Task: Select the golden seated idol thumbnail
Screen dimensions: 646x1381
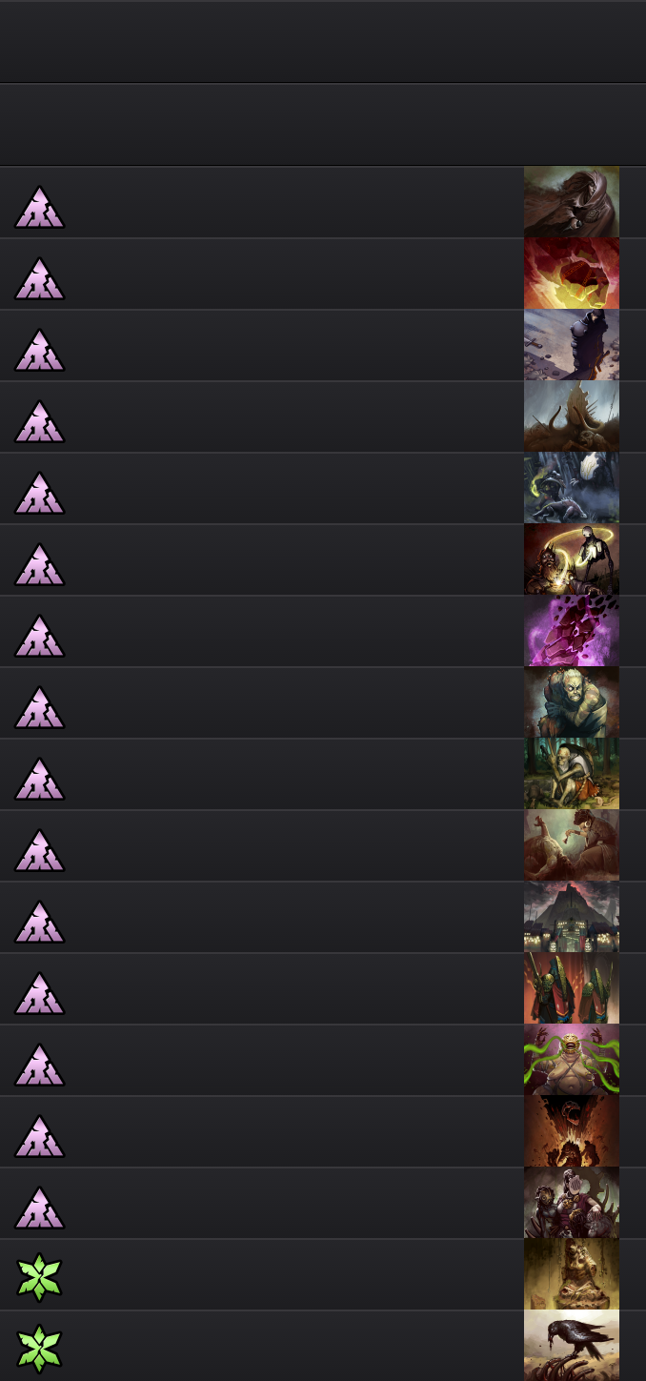Action: [572, 1274]
